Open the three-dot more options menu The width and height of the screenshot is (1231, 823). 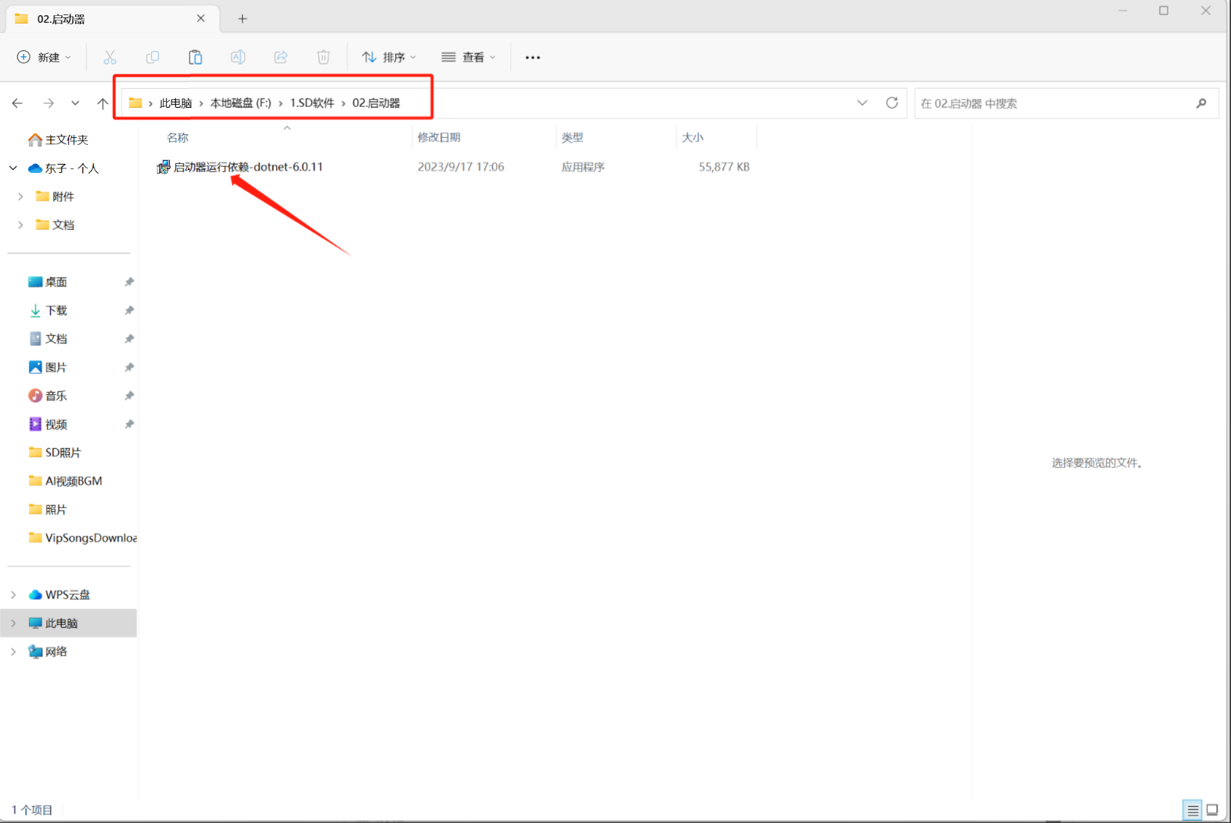[532, 58]
